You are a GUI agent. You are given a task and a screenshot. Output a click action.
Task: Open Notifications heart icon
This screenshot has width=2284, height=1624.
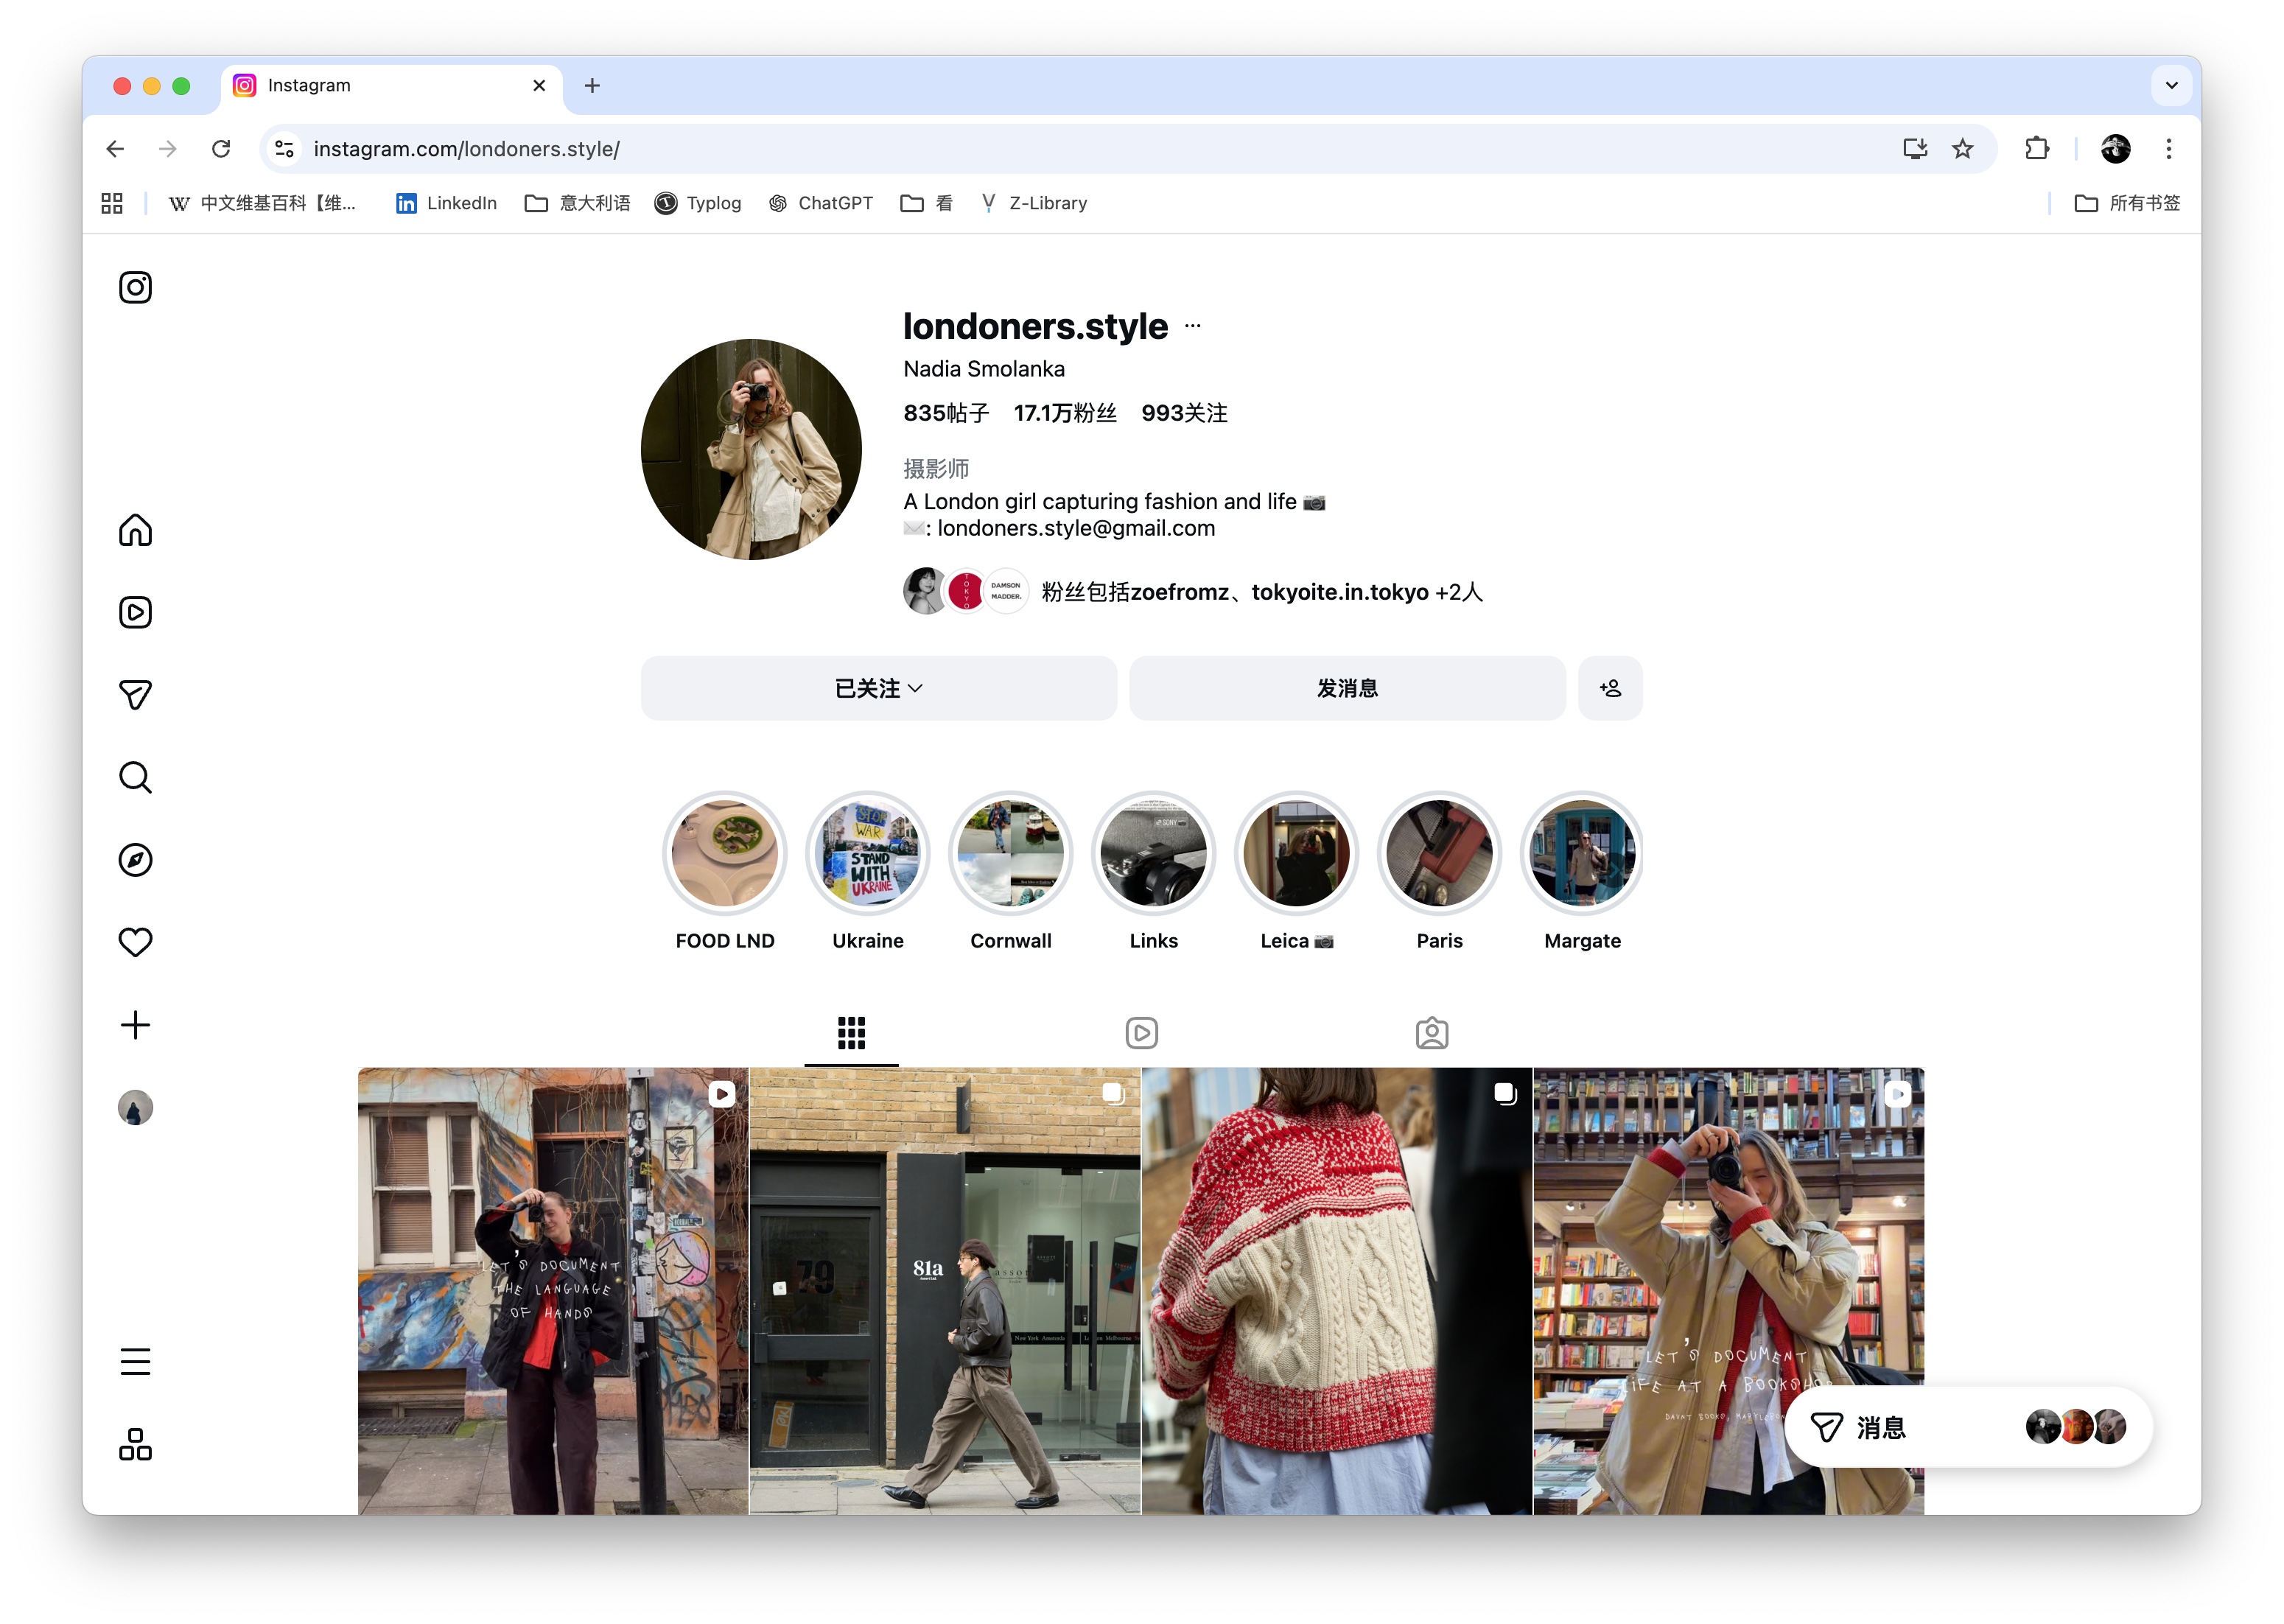click(x=135, y=942)
